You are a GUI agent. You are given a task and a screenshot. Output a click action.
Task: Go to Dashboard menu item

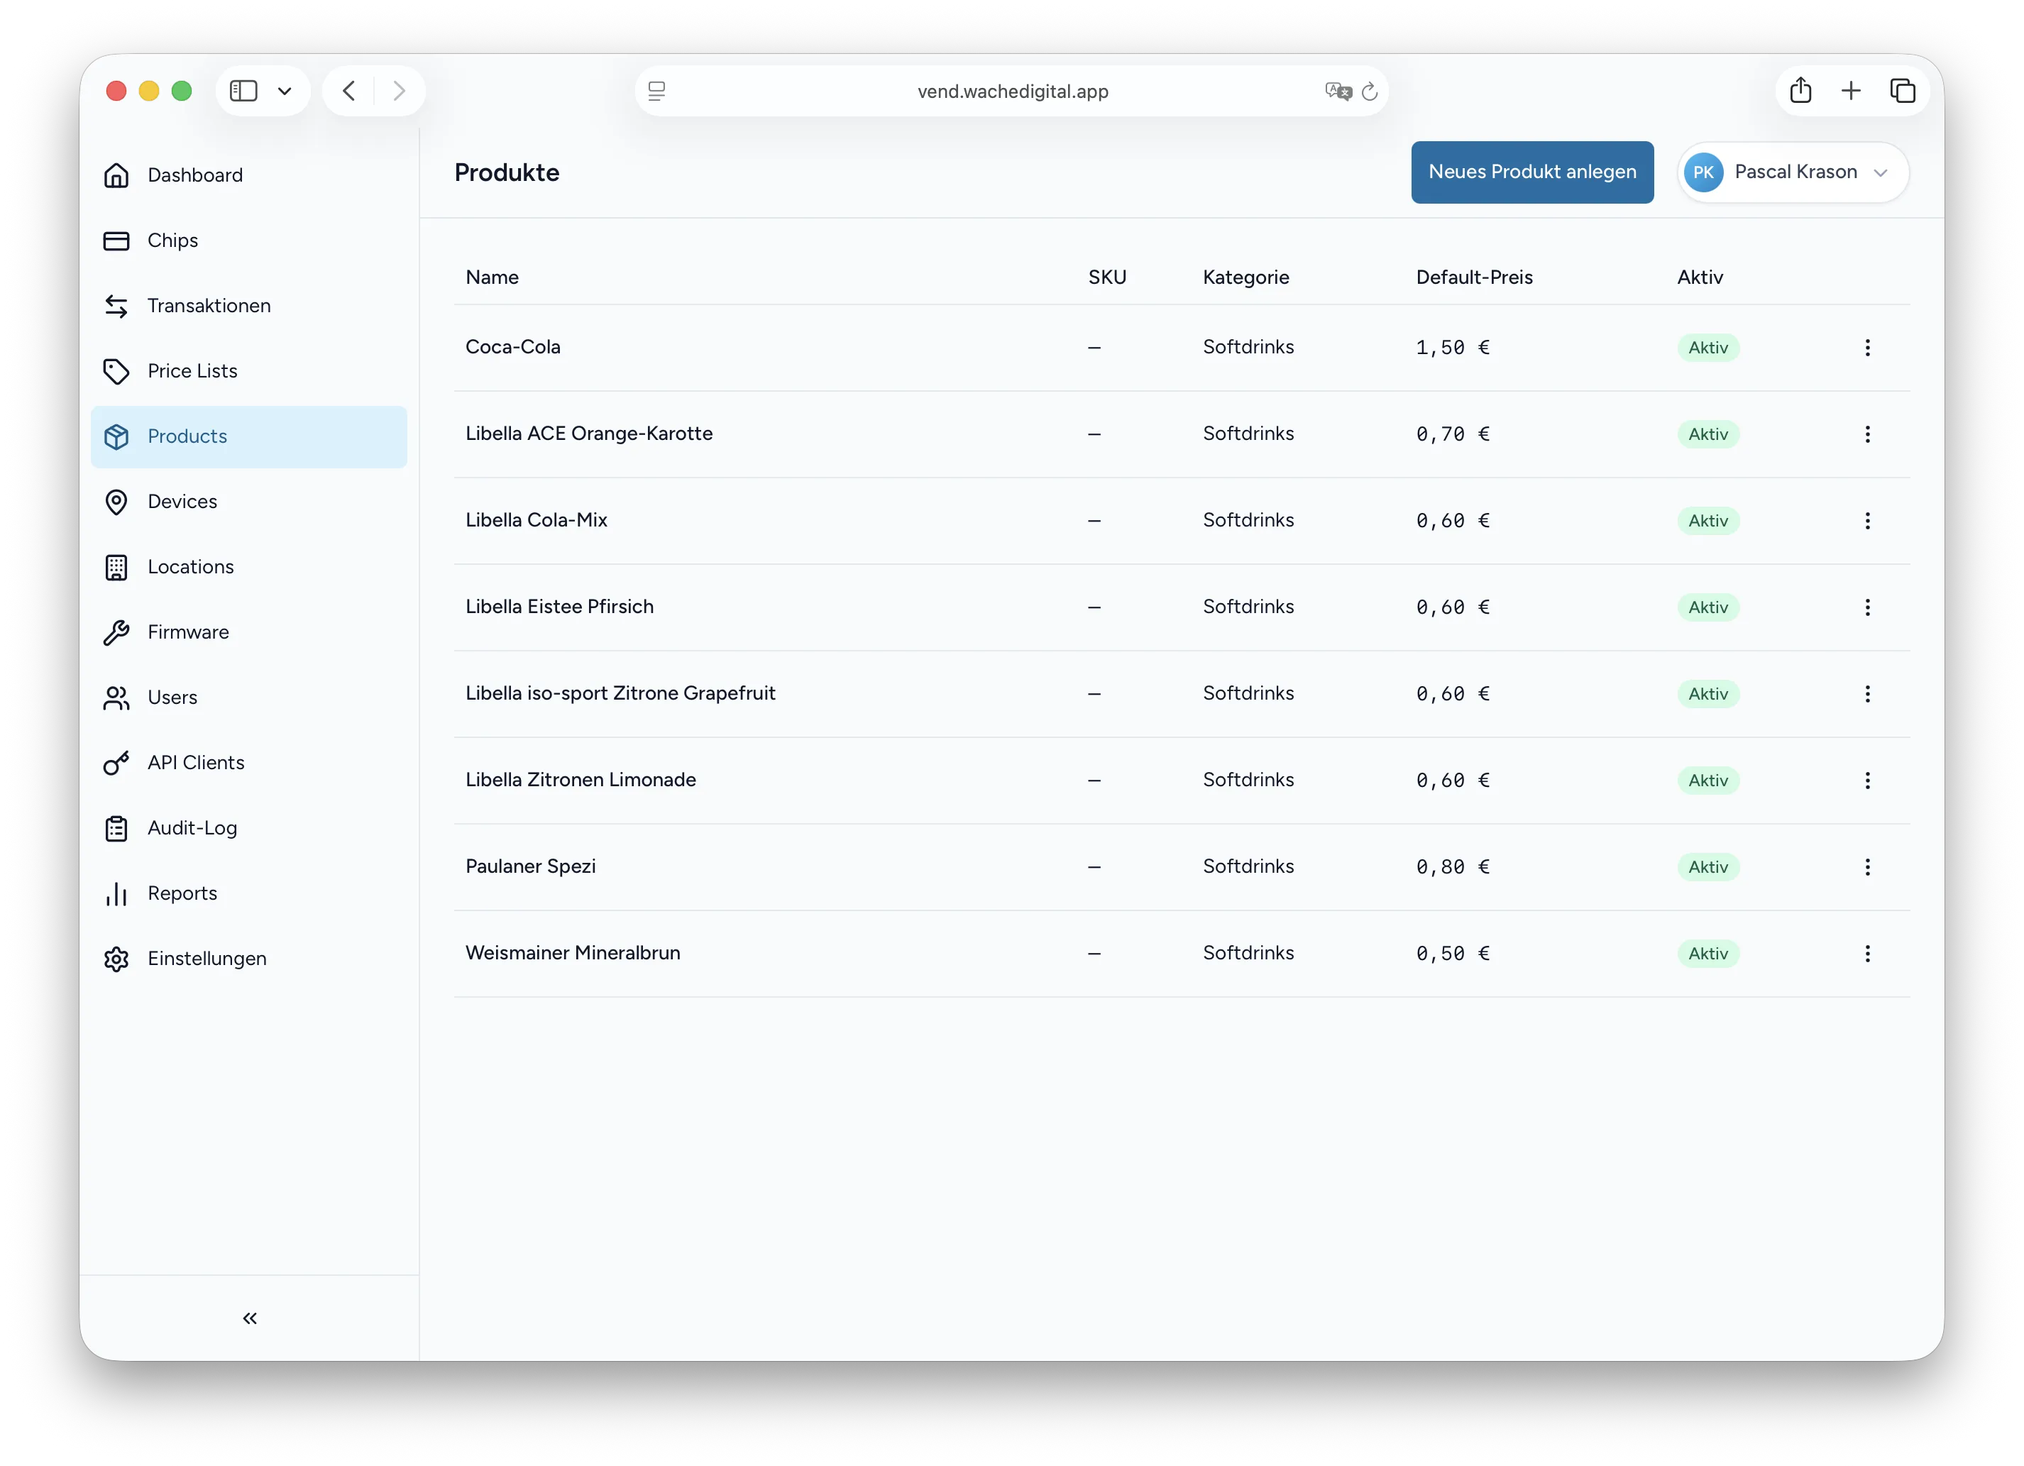pyautogui.click(x=249, y=175)
